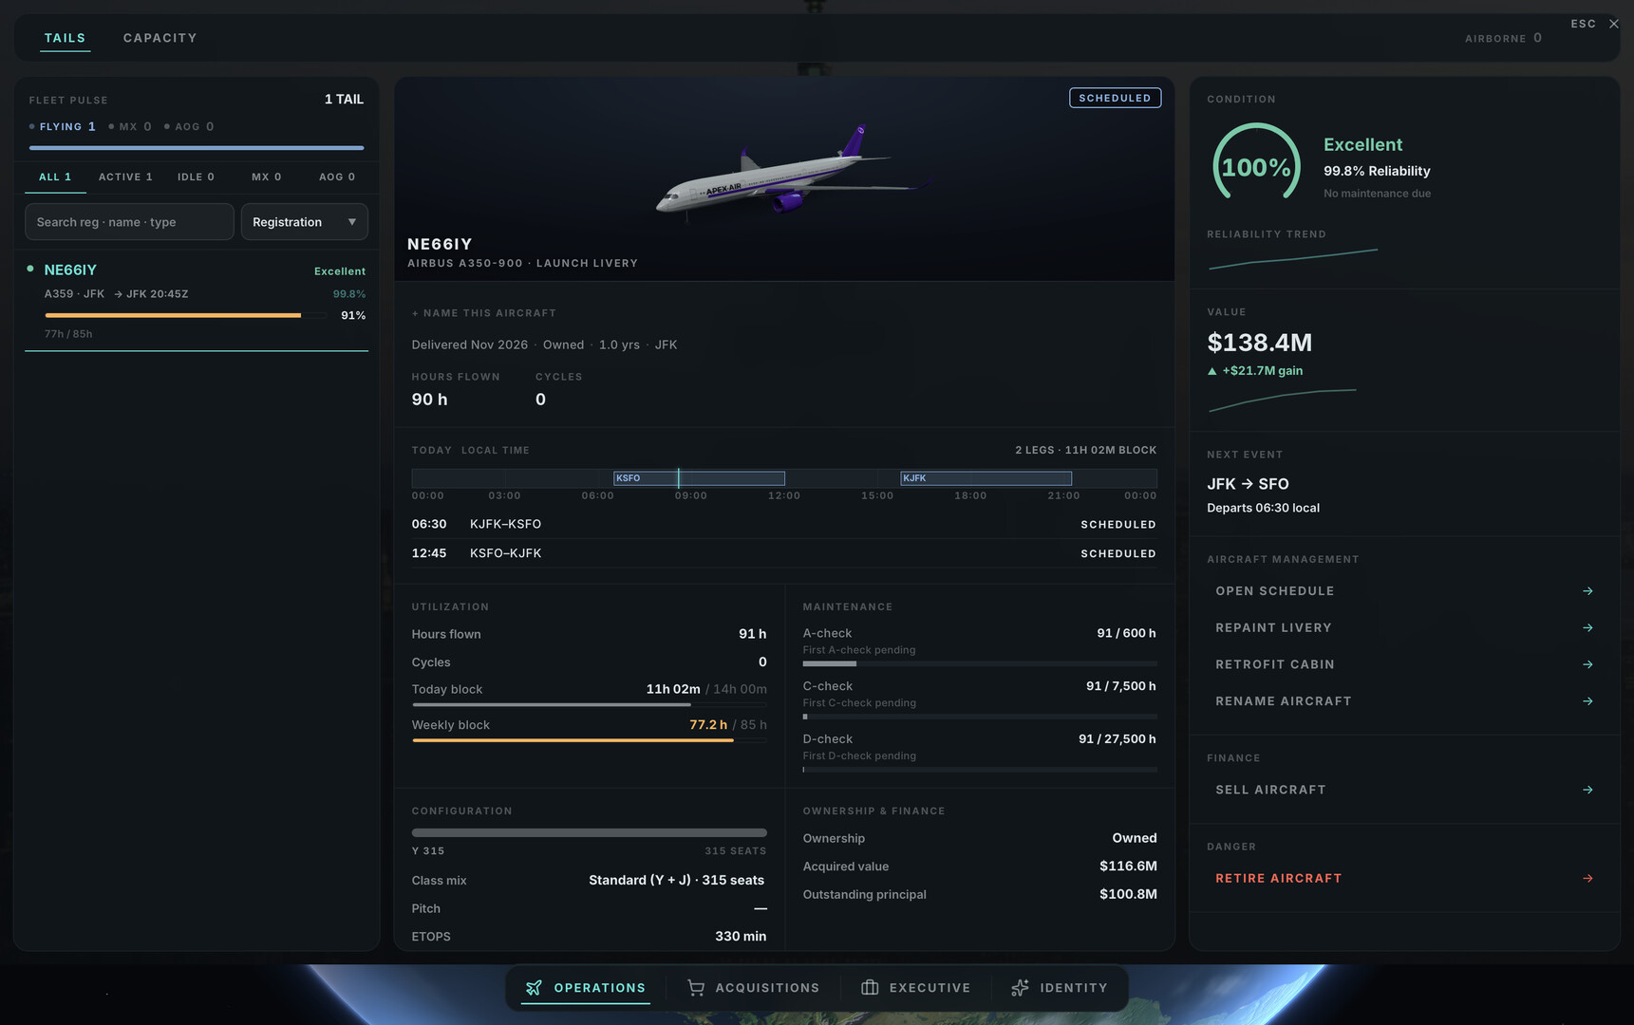The height and width of the screenshot is (1025, 1634).
Task: Click the 06:30 KJFK–KSFO flight leg row
Action: click(784, 524)
